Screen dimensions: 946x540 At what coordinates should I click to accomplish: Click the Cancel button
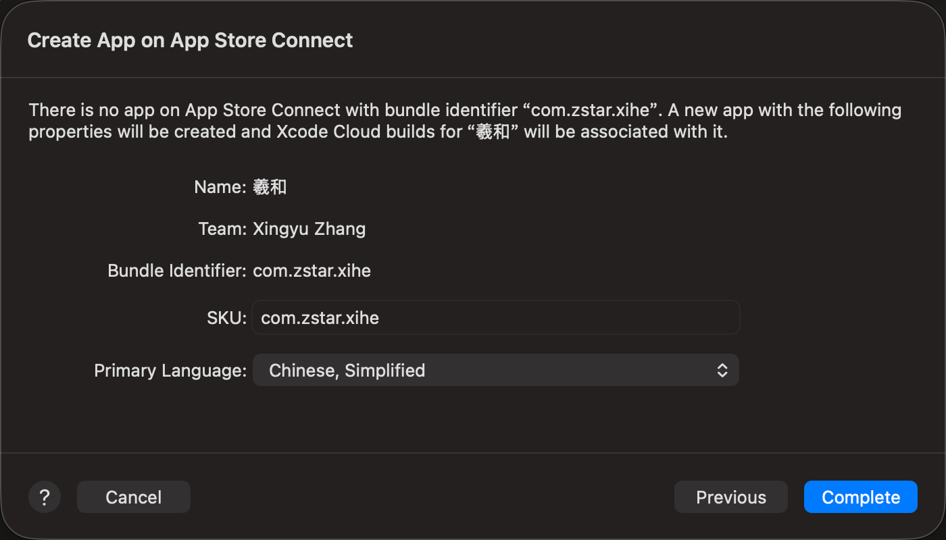(134, 497)
